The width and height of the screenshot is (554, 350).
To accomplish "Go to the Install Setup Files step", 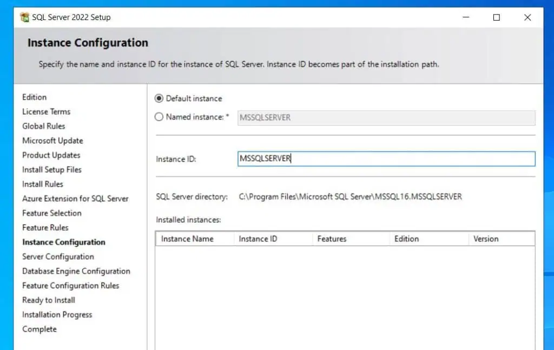I will pyautogui.click(x=52, y=169).
